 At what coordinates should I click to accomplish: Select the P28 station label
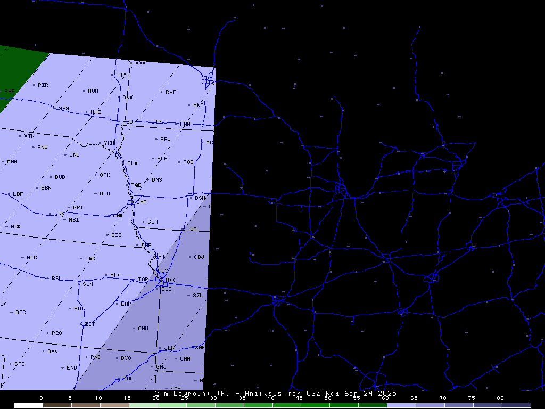click(x=56, y=333)
